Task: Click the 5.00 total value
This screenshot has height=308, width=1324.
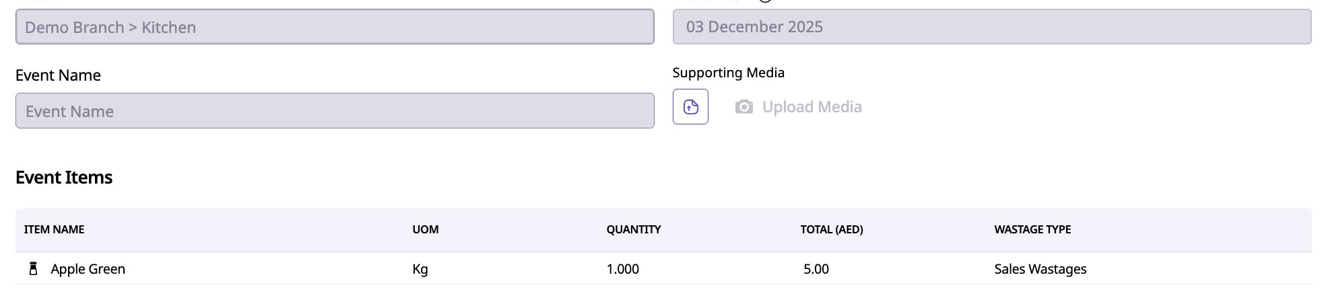Action: pos(816,269)
